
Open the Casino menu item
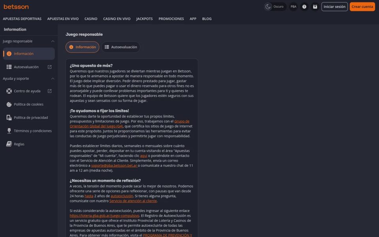click(91, 19)
